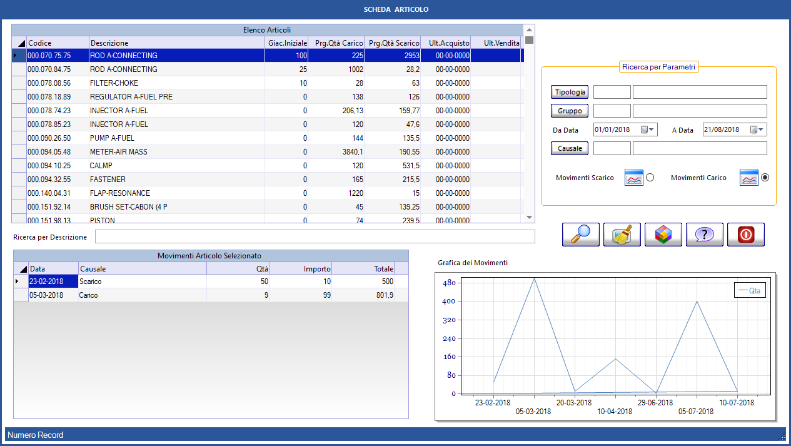Click the colored cube icon
Screen dimensions: 791x446
663,235
